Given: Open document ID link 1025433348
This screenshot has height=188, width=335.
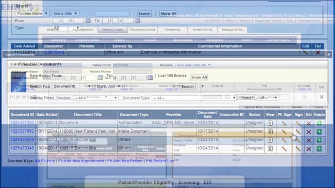Looking at the screenshot, I should click(x=22, y=148).
